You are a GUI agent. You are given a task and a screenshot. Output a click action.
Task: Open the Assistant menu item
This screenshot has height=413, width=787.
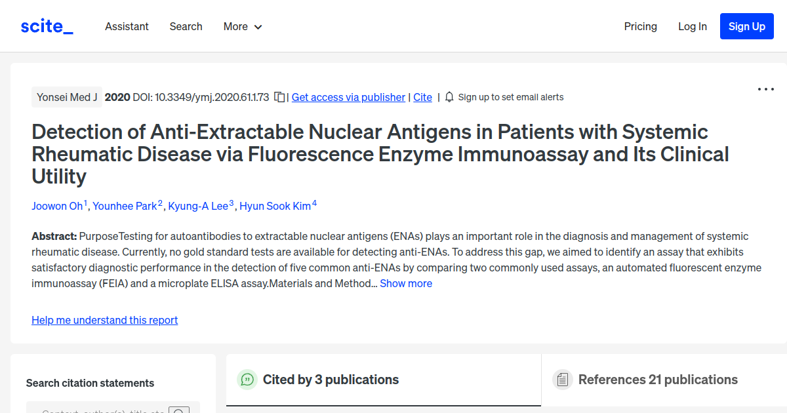[x=127, y=26]
